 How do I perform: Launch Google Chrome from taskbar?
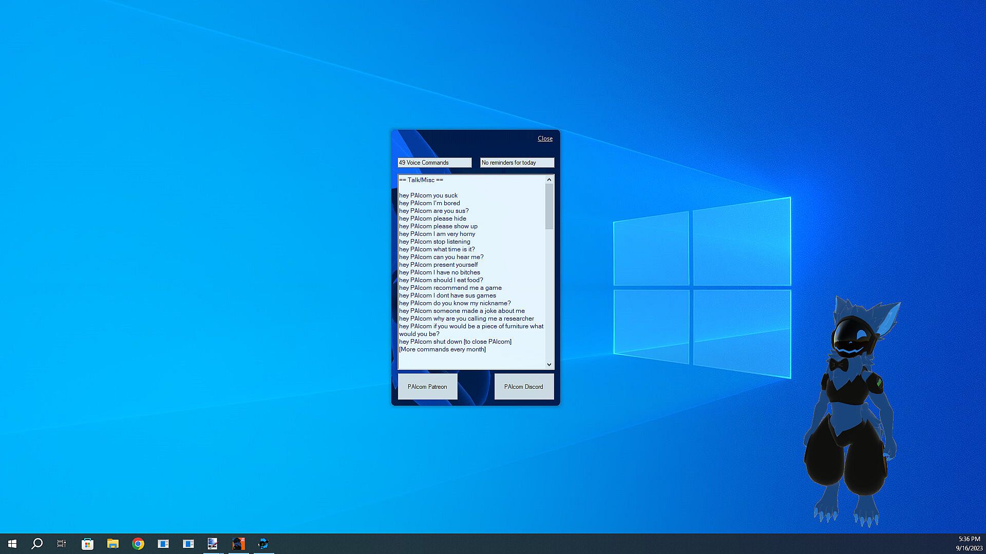click(x=138, y=544)
